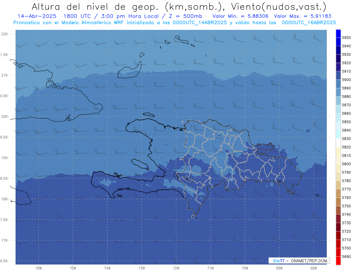Click the 'Valor Min. = 5.88306' text
The image size is (352, 272).
(x=241, y=16)
